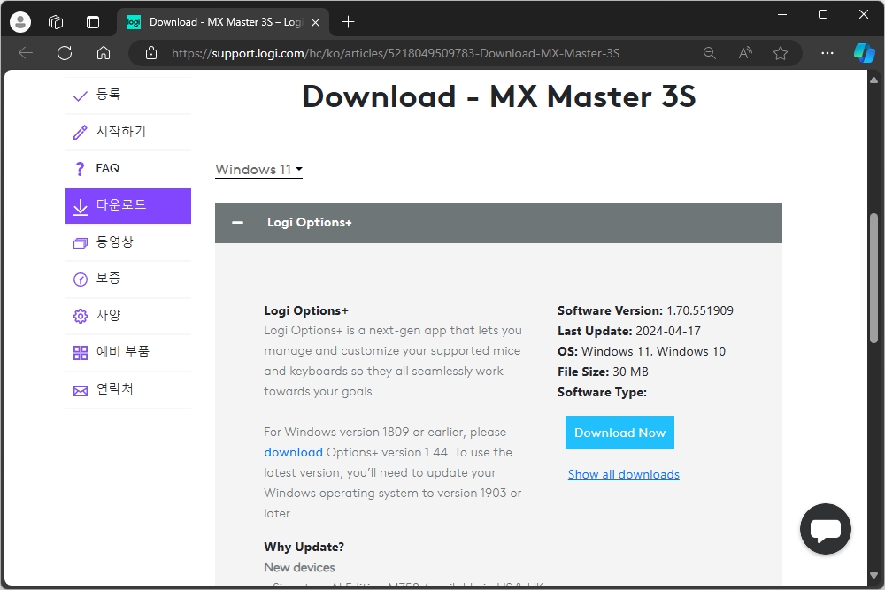Image resolution: width=885 pixels, height=590 pixels.
Task: Click the question mark icon beside FAQ
Action: pyautogui.click(x=81, y=169)
